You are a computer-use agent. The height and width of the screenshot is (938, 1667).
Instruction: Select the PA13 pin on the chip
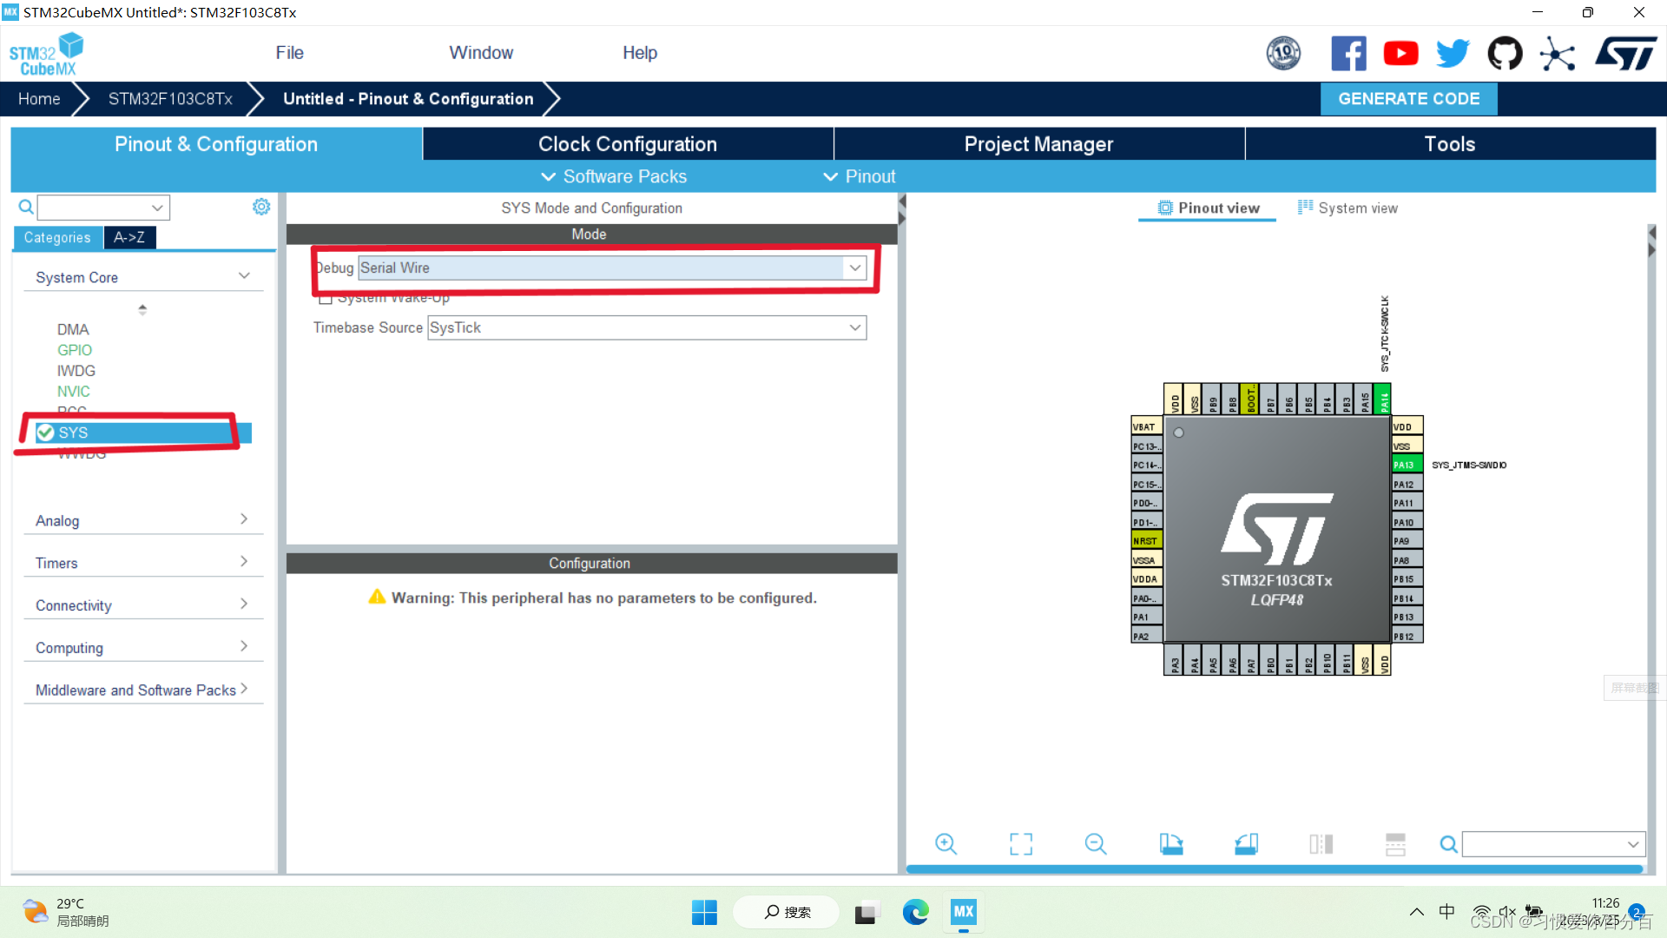click(x=1405, y=465)
